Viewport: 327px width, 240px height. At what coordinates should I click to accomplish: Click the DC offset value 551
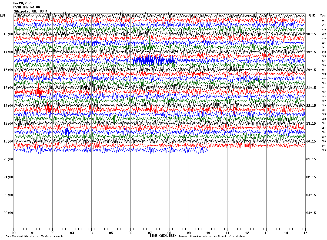pyautogui.click(x=323, y=21)
